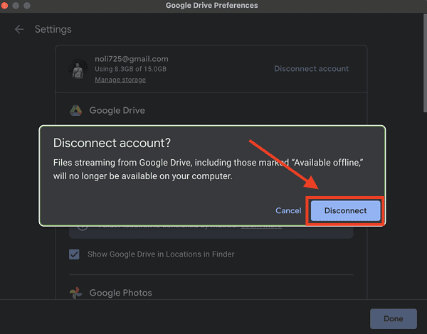The image size is (427, 334).
Task: Click the Google Drive triangle logo icon
Action: [75, 110]
